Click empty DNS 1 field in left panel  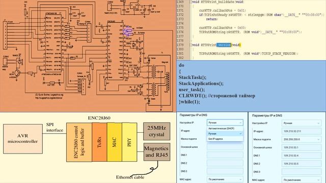click(x=225, y=155)
